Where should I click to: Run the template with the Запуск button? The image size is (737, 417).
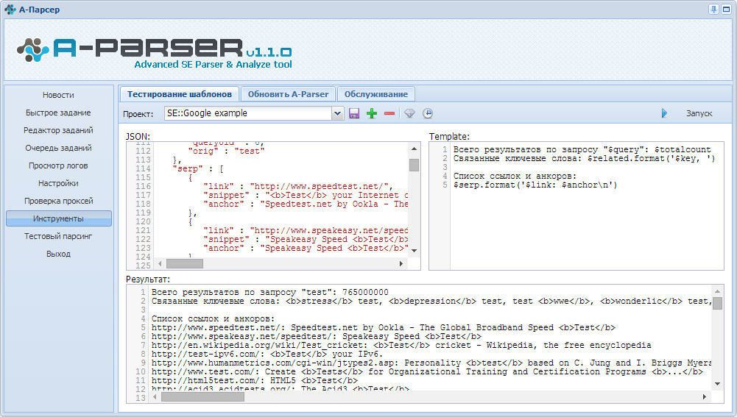(x=699, y=113)
